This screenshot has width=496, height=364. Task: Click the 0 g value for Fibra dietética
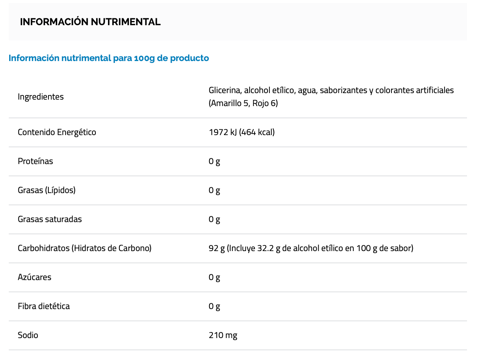(x=214, y=306)
